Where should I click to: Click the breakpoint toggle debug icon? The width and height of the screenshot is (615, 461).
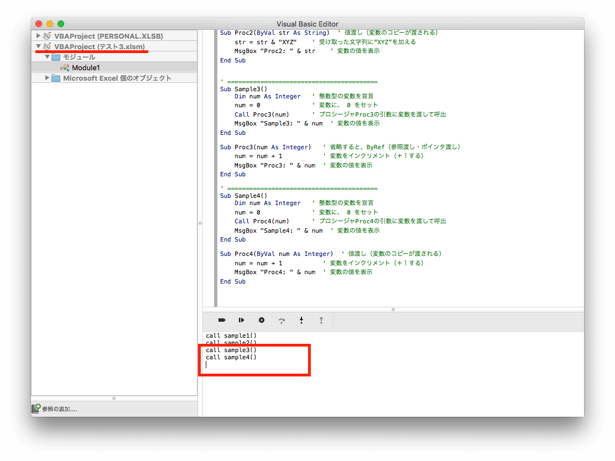pyautogui.click(x=222, y=320)
